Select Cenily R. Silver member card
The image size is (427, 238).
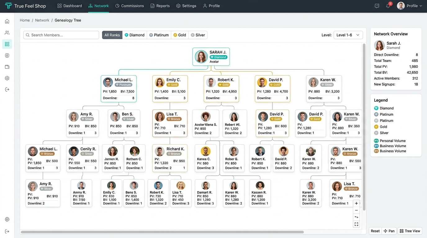pos(83,158)
